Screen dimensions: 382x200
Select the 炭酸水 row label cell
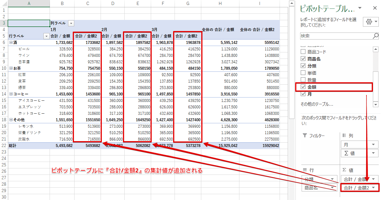29,139
